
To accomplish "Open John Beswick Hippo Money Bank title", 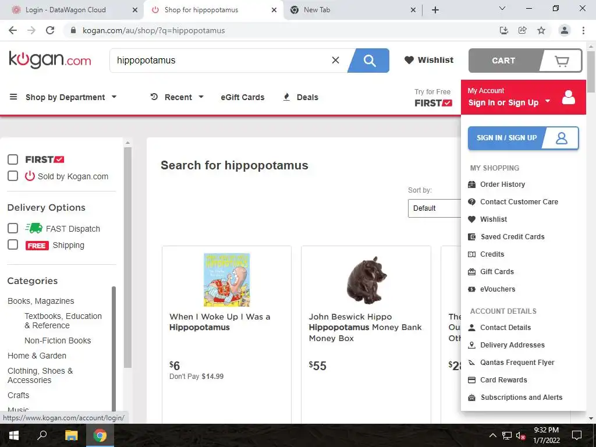I will 365,327.
